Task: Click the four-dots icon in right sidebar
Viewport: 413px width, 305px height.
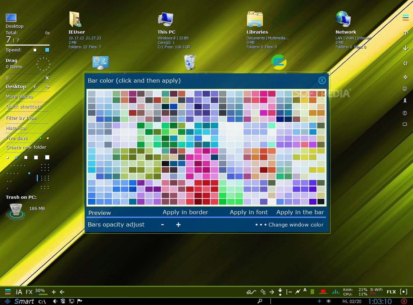Action: (x=405, y=77)
